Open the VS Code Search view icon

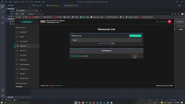3,12
